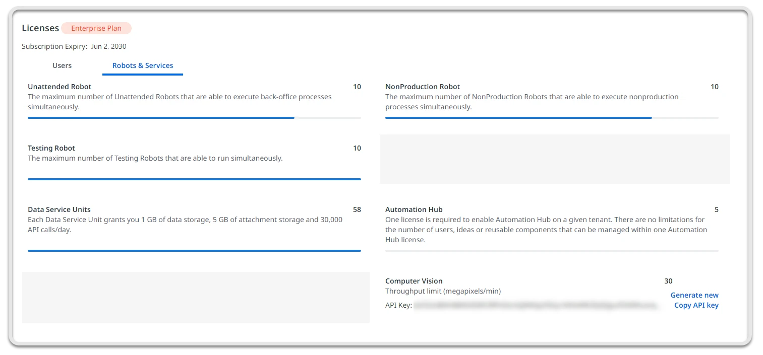Click the Licenses heading

[40, 28]
